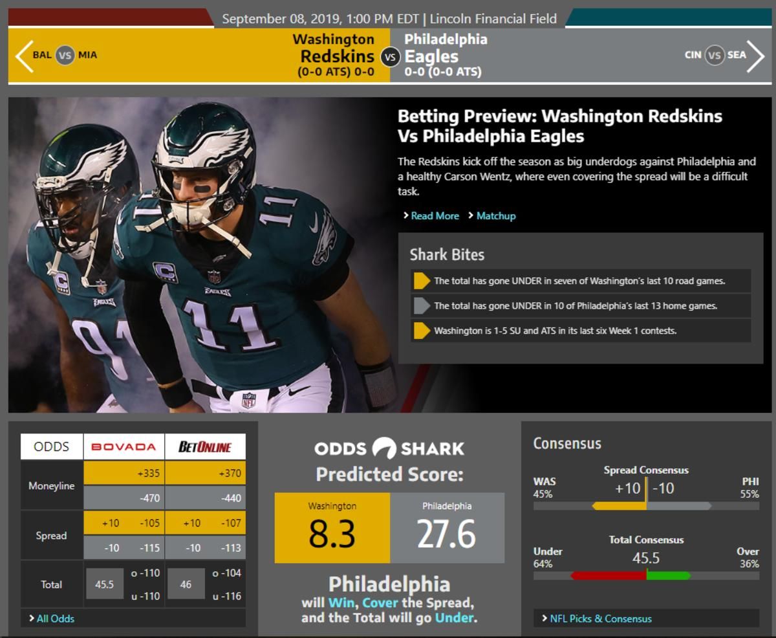Click the Under link in prediction text

(x=454, y=618)
